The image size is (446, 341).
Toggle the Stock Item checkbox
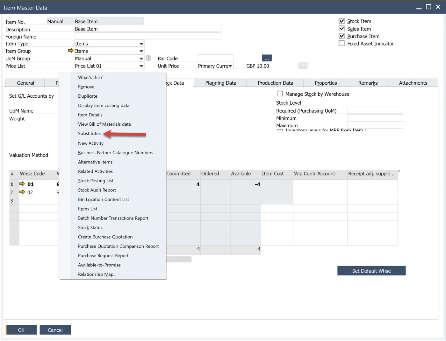(x=342, y=21)
